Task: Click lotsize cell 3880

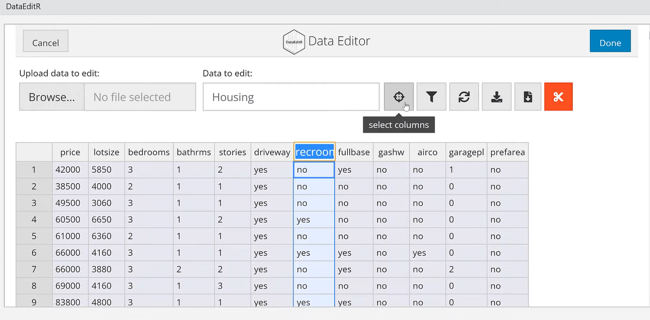Action: [107, 269]
